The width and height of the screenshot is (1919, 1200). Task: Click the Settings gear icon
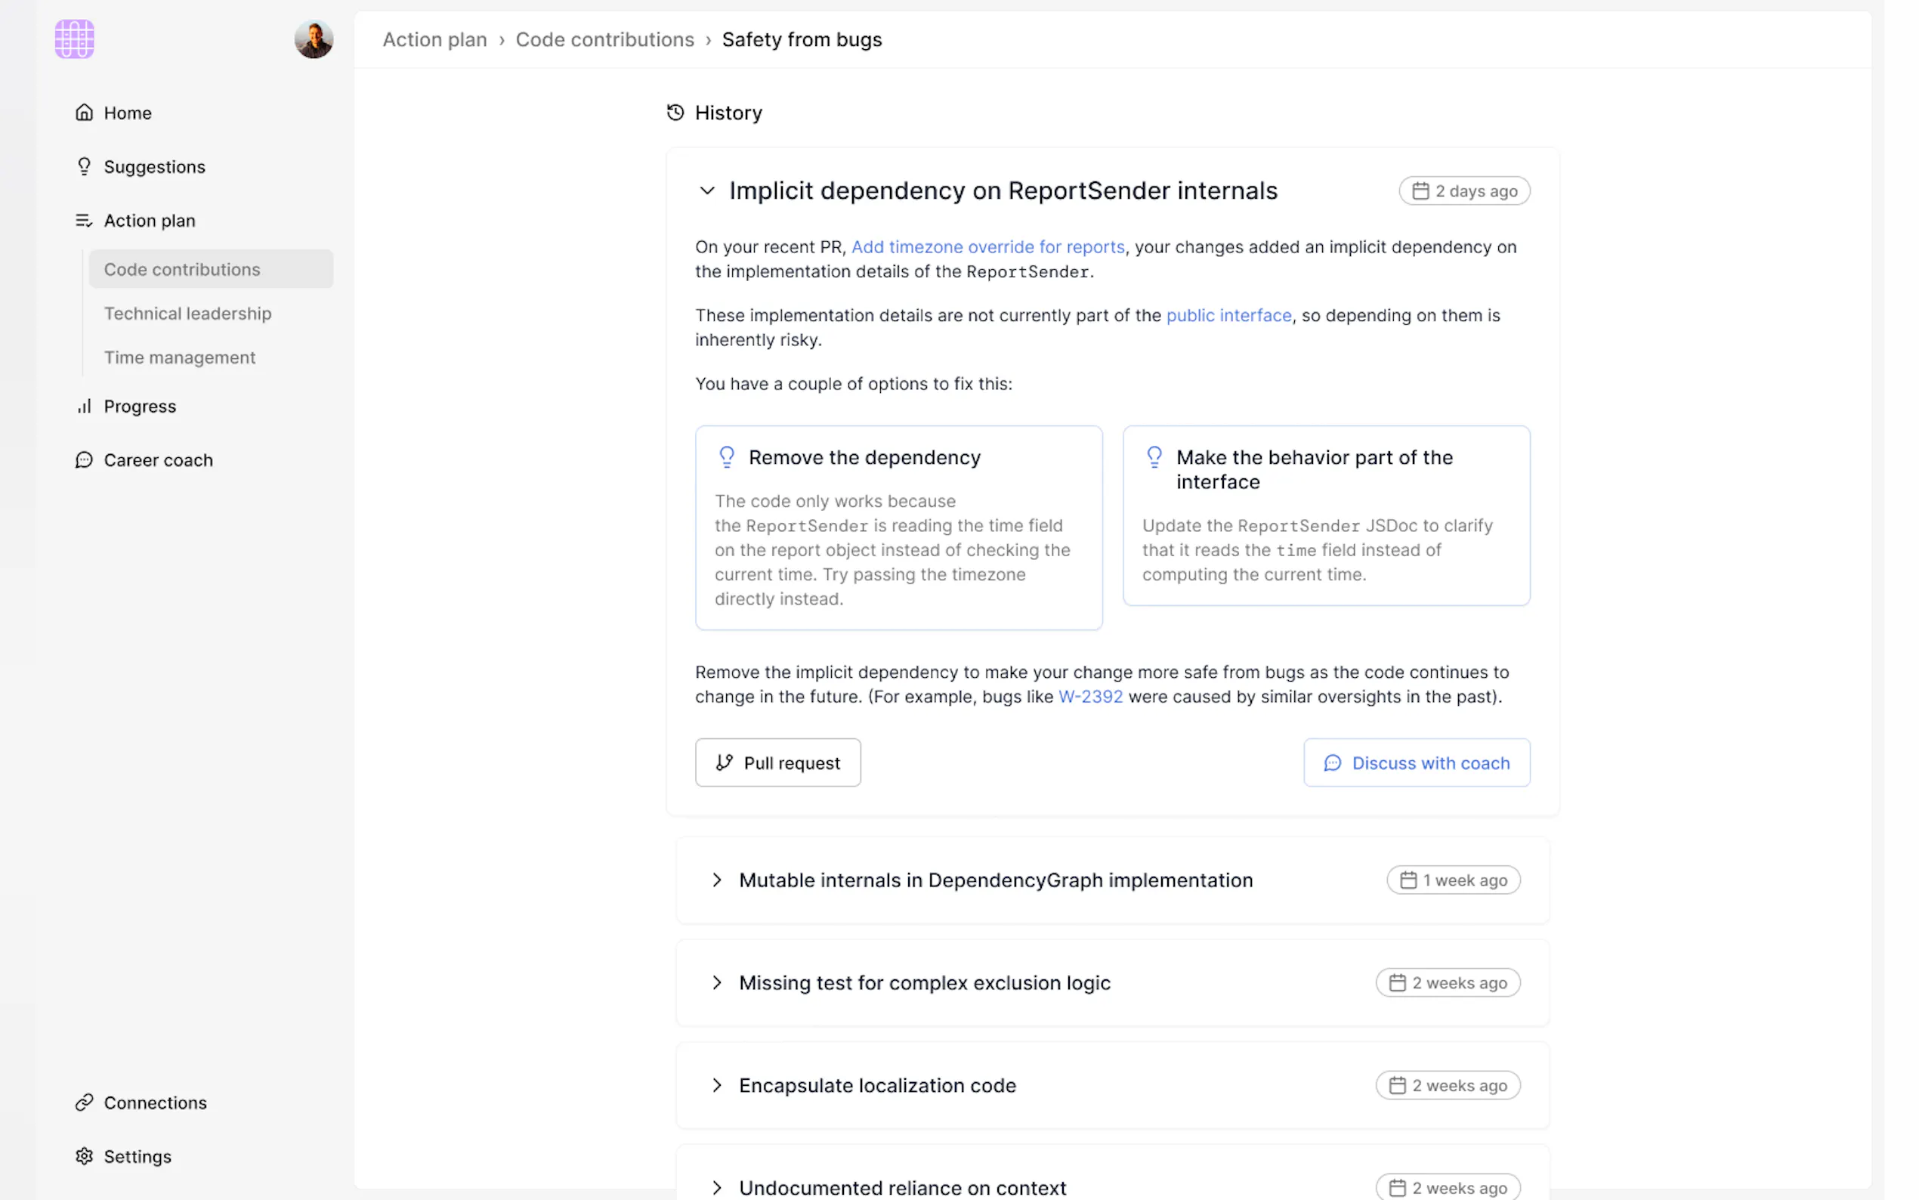(84, 1156)
